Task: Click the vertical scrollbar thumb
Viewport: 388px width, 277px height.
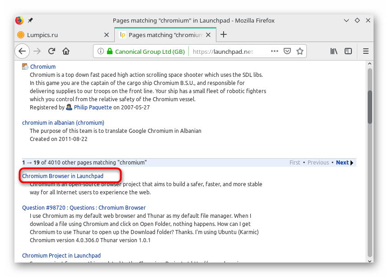Action: click(369, 107)
